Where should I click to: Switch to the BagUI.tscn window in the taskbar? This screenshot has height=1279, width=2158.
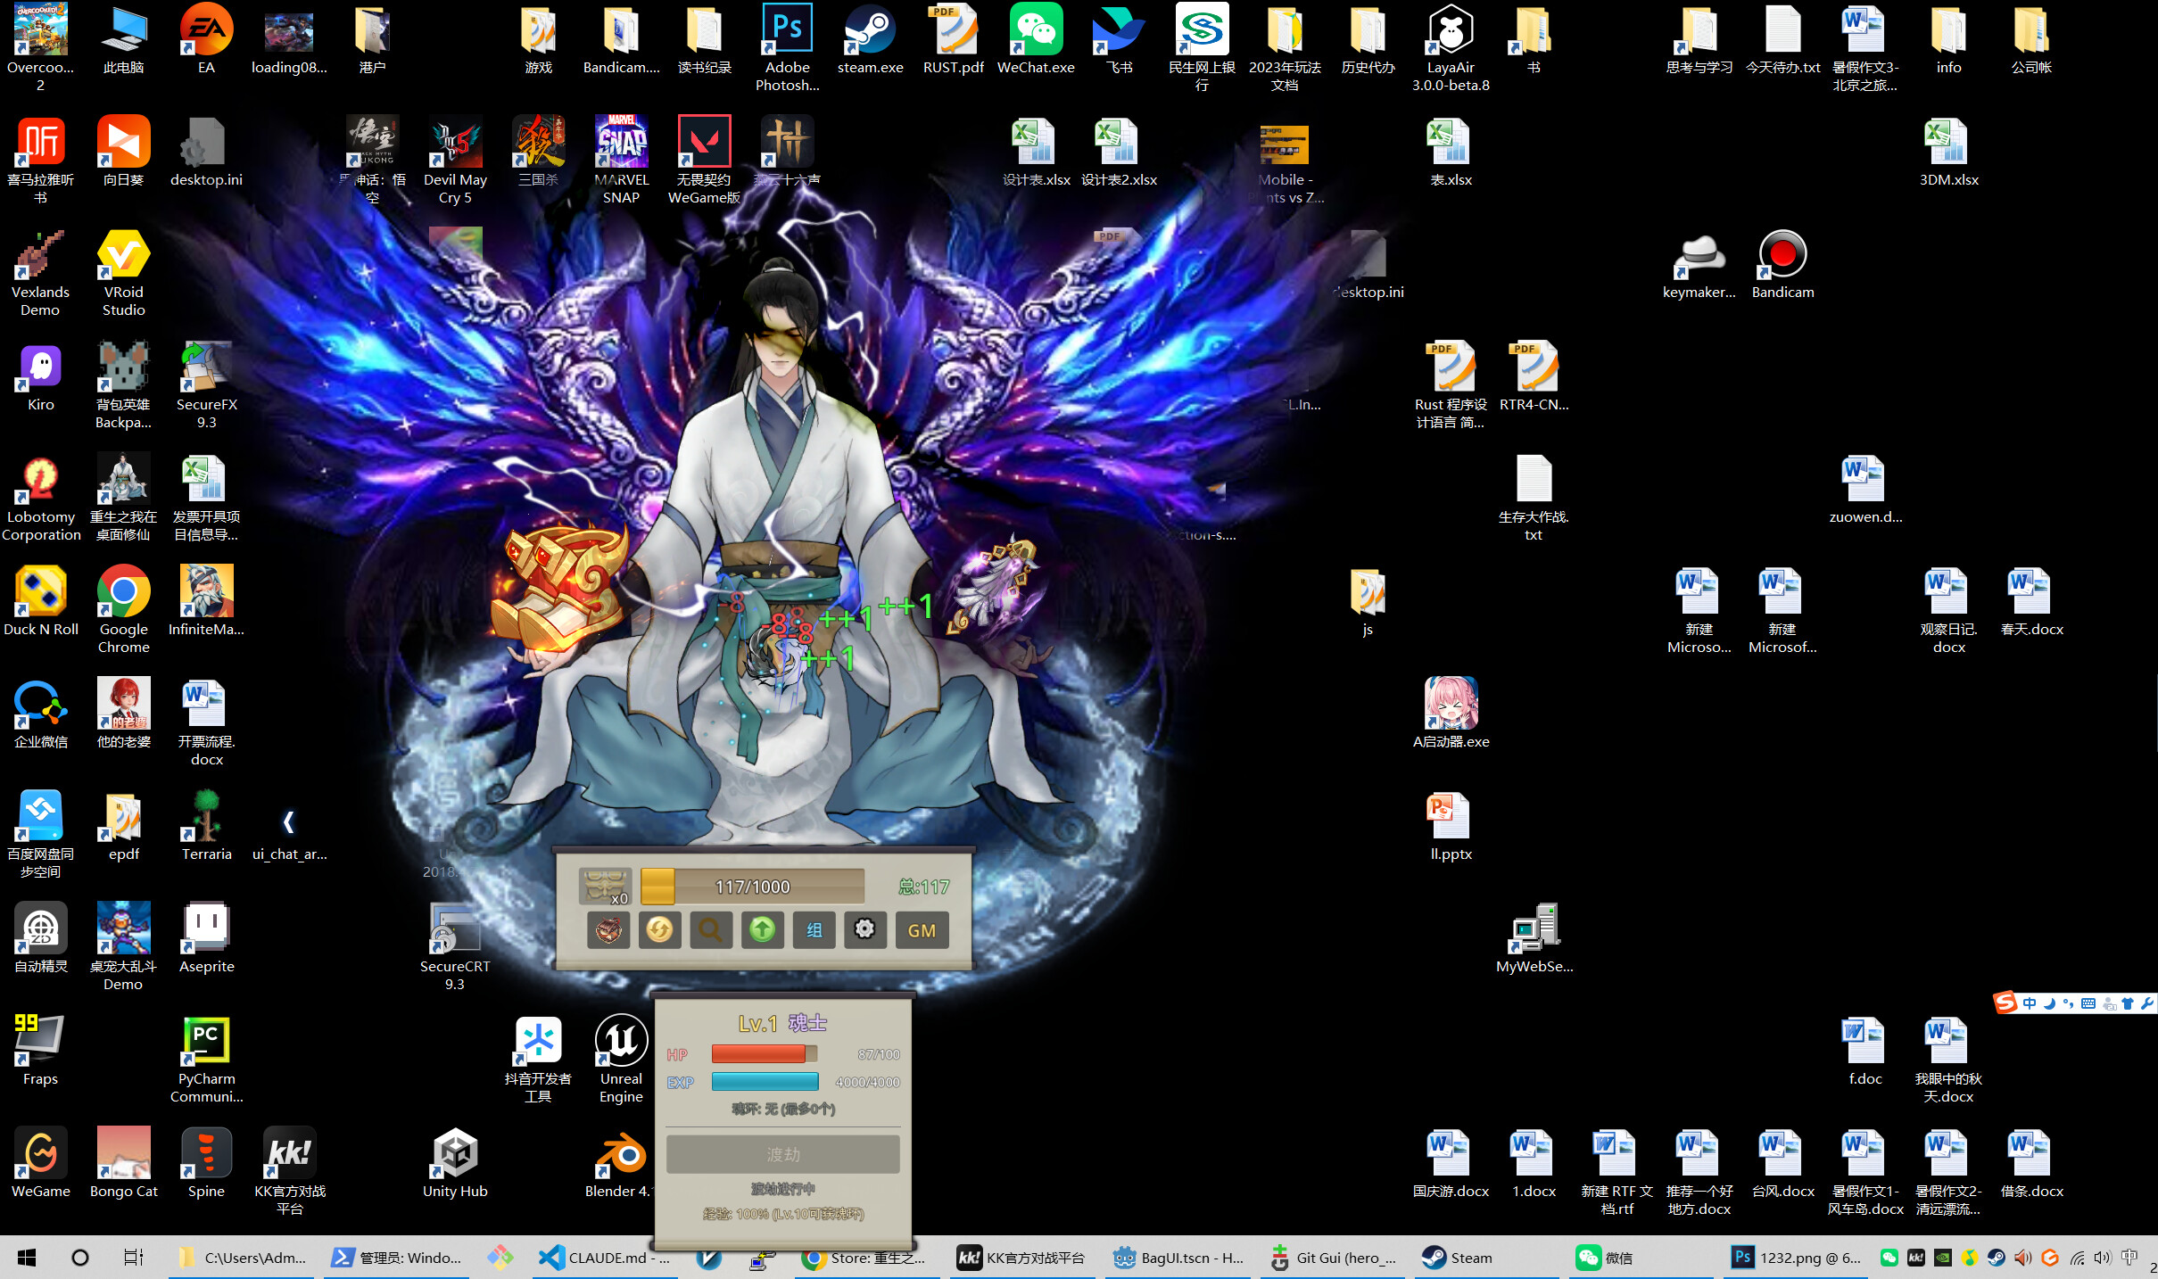point(1176,1258)
